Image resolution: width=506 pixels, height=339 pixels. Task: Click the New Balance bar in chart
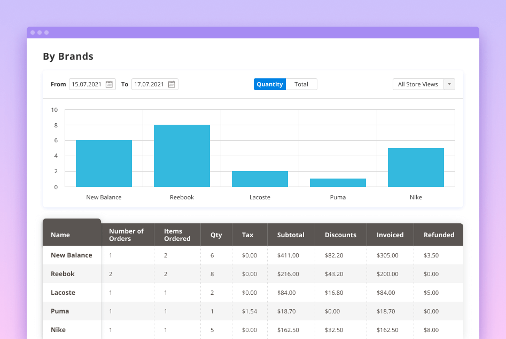104,164
